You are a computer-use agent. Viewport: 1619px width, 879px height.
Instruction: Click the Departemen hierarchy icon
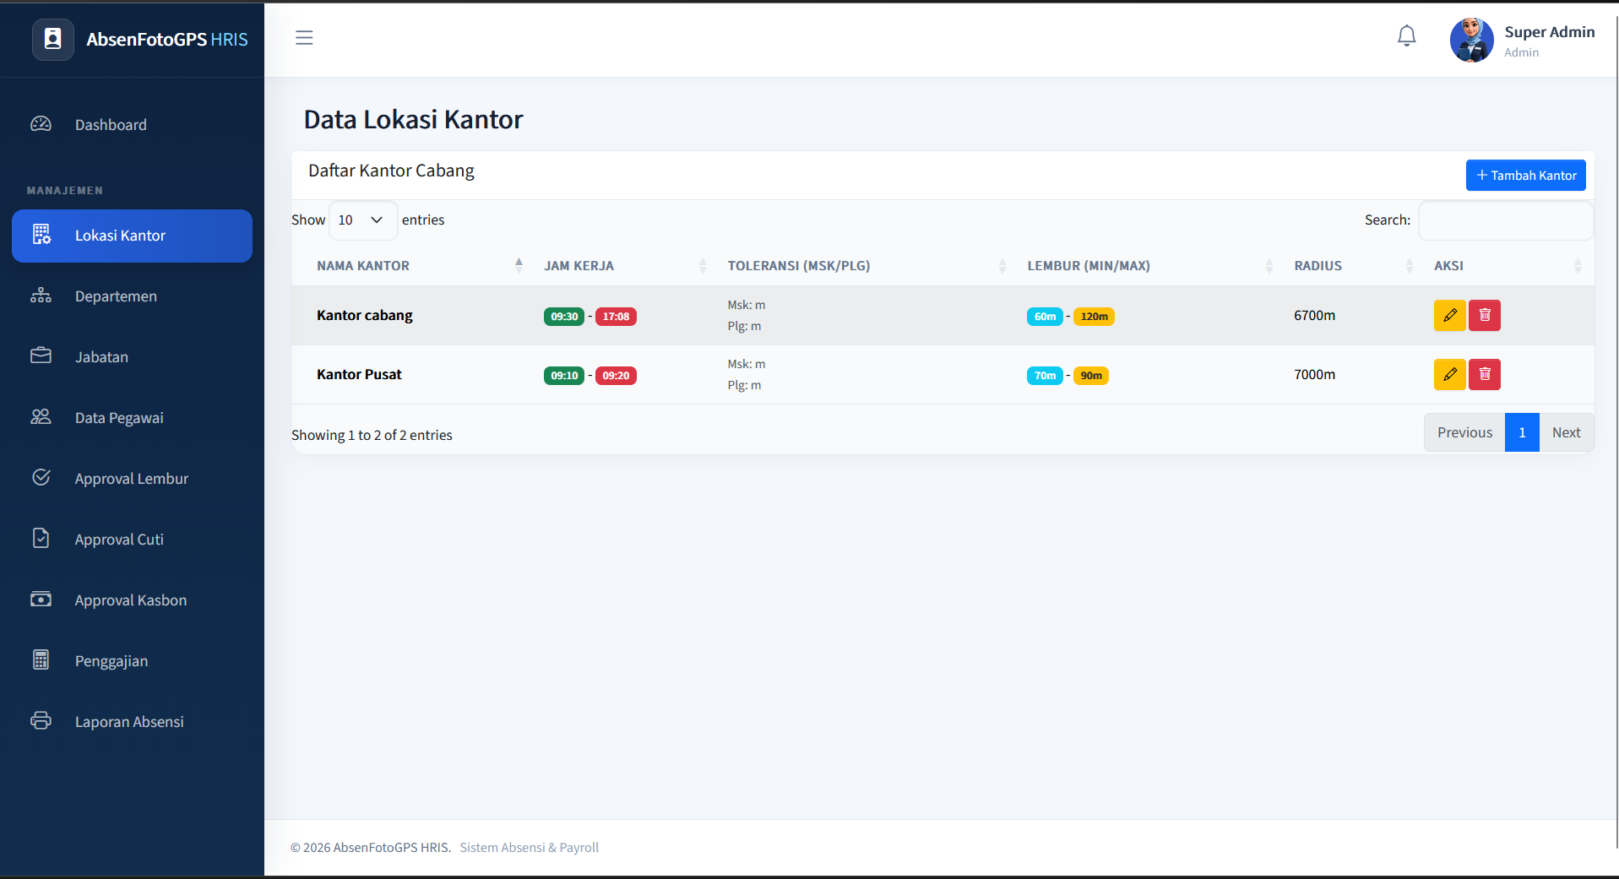click(x=41, y=296)
